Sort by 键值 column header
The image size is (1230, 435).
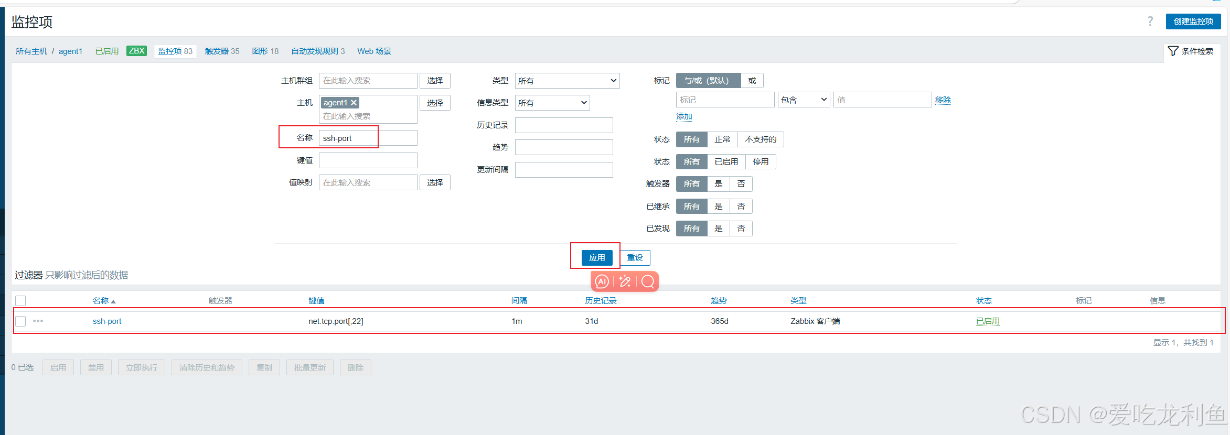click(x=316, y=301)
